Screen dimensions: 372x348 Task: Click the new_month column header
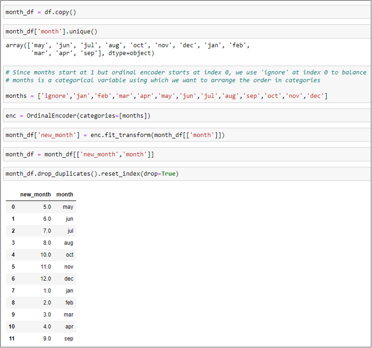coord(35,194)
